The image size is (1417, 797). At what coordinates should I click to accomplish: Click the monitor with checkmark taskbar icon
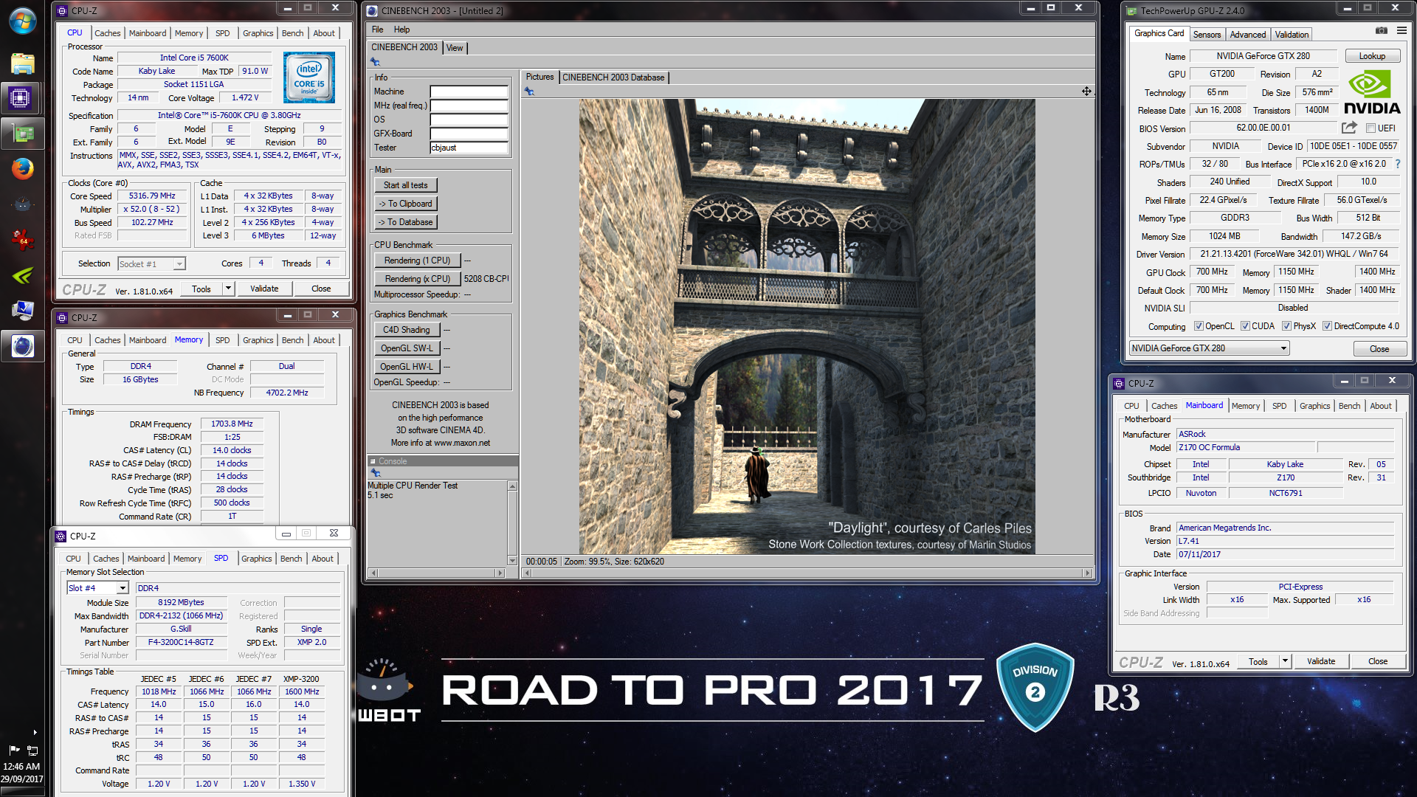(23, 311)
